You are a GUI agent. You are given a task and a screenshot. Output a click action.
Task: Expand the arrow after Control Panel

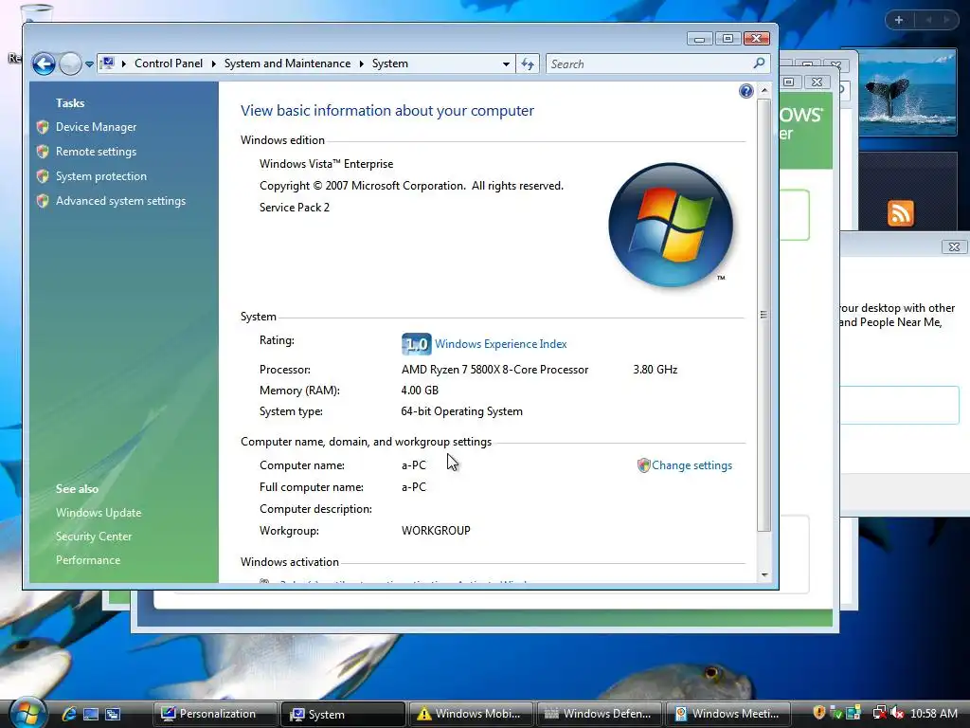[x=213, y=64]
